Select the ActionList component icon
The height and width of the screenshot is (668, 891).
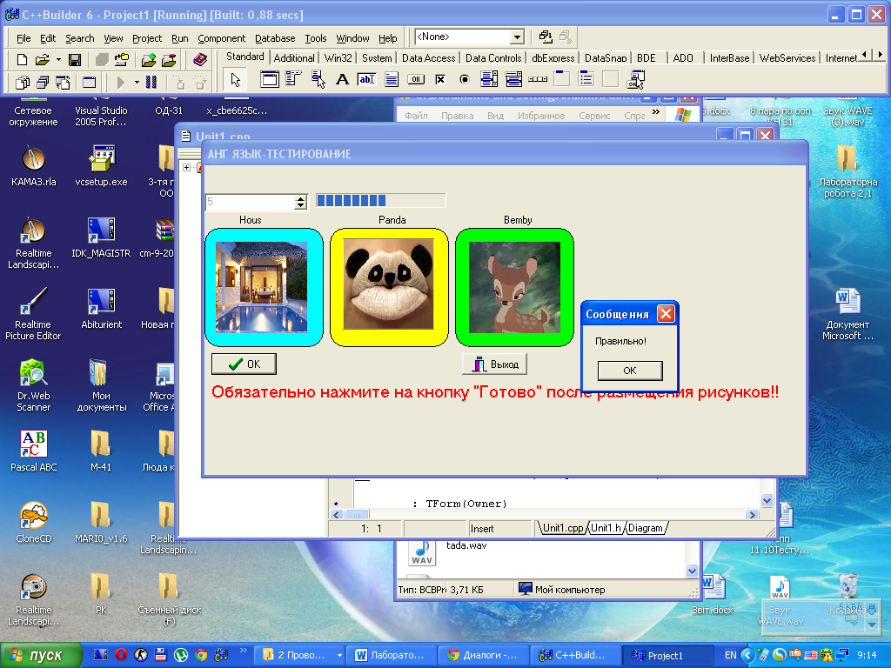point(636,79)
